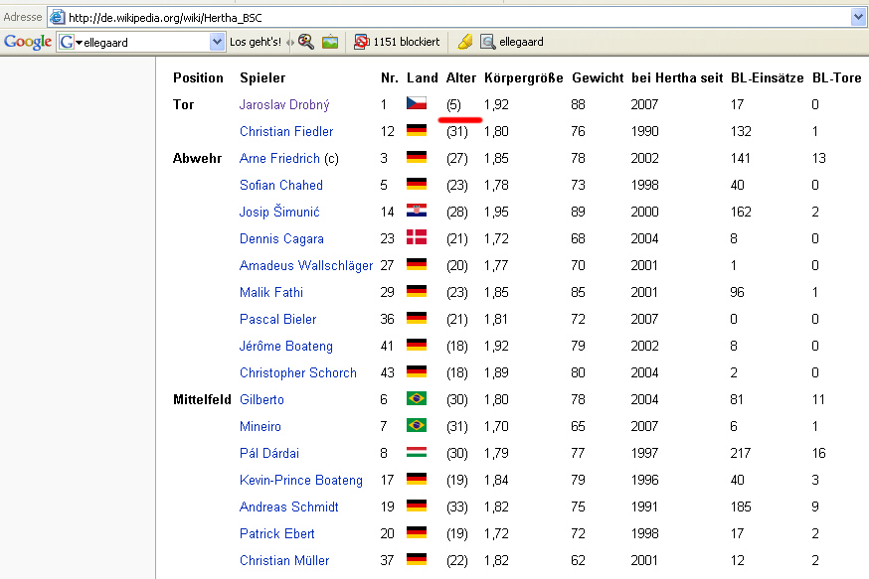
Task: Click the Körpergröße column header
Action: click(524, 78)
